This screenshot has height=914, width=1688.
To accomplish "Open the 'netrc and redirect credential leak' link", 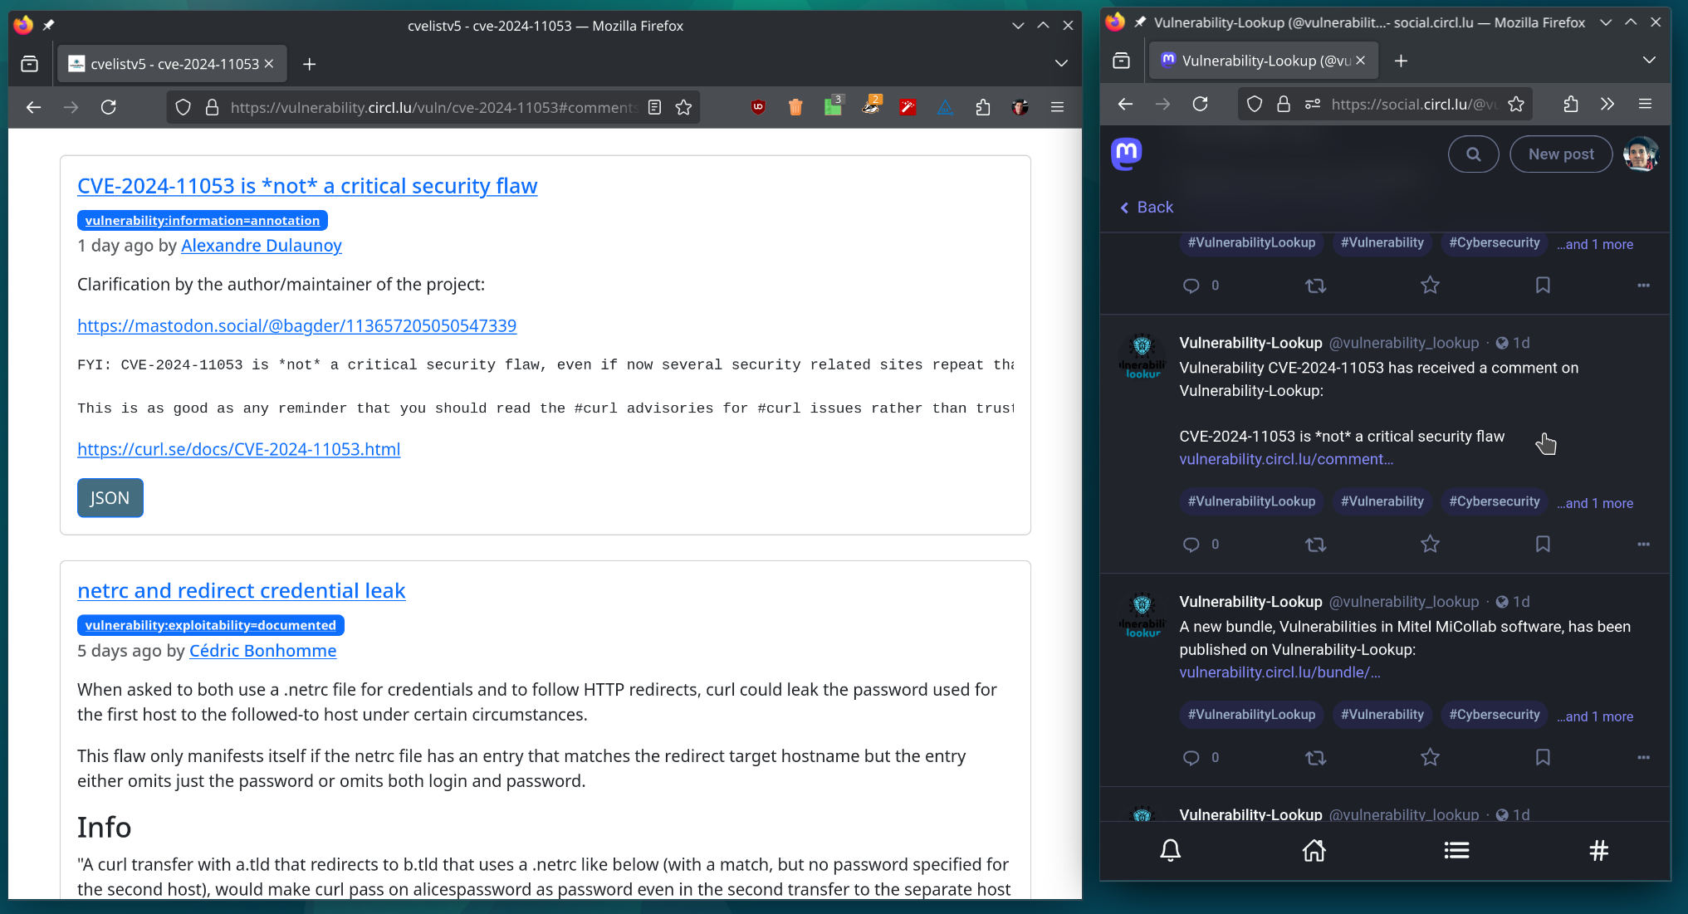I will click(241, 589).
